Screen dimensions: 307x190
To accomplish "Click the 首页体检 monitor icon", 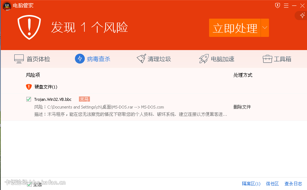I will coord(19,59).
